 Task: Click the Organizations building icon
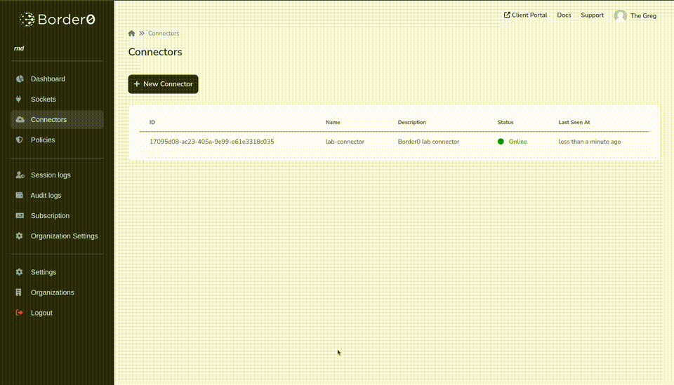[x=18, y=292]
